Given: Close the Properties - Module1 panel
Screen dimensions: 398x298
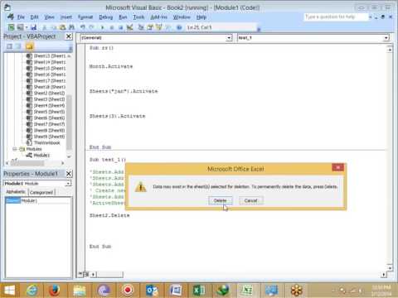Looking at the screenshot, I should [69, 174].
